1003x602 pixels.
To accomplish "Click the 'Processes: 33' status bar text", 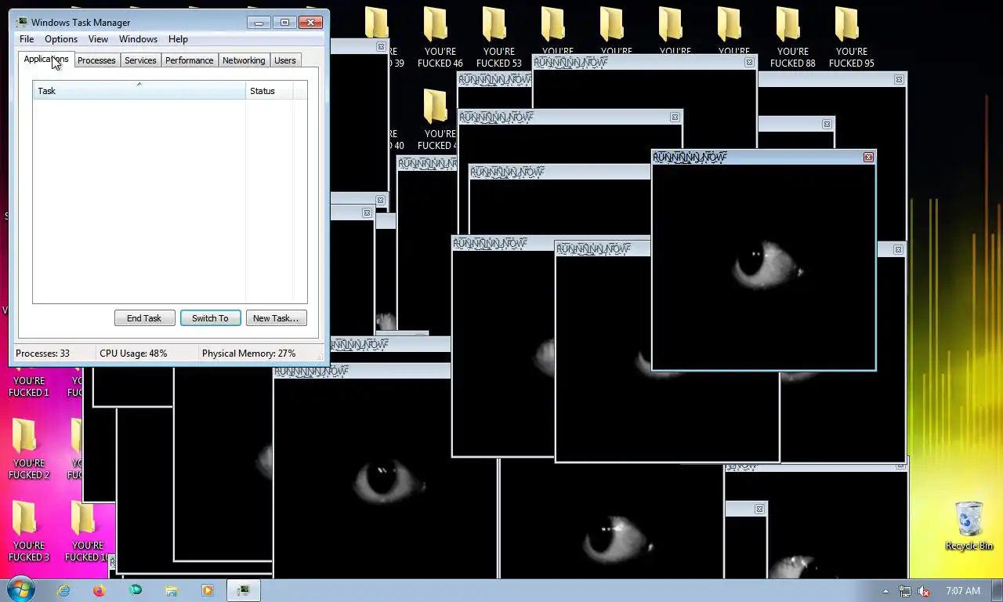I will tap(42, 354).
